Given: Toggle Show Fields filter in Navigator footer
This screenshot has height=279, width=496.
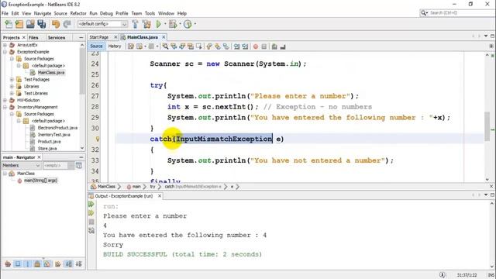Looking at the screenshot, I should tap(18, 263).
